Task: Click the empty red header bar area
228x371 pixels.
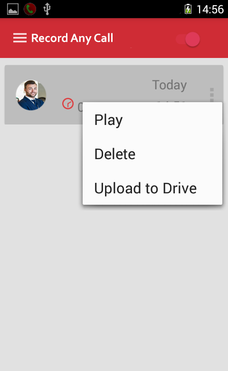Action: 144,38
